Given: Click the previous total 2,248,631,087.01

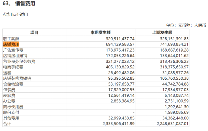Looking at the screenshot, I should click(173, 124).
